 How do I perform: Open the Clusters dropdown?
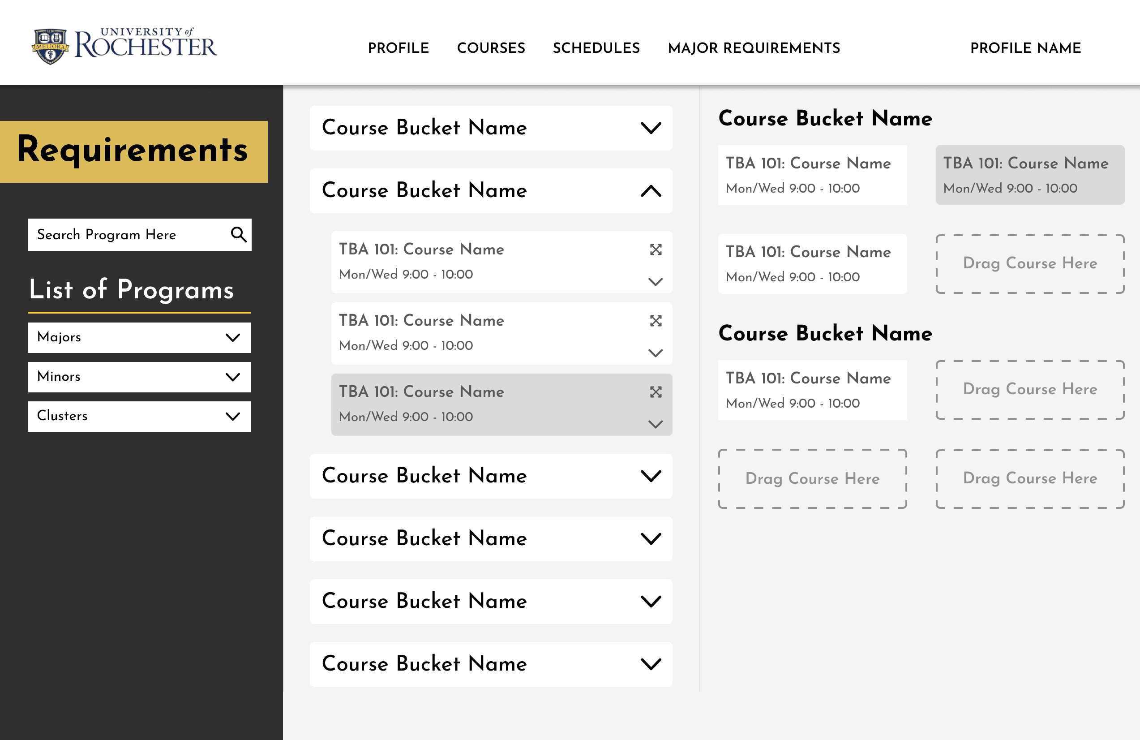(139, 416)
